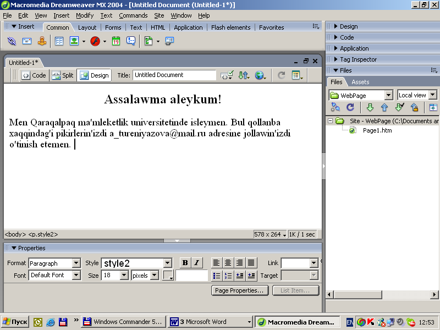Align text right in Properties
440x330 pixels.
pyautogui.click(x=239, y=263)
